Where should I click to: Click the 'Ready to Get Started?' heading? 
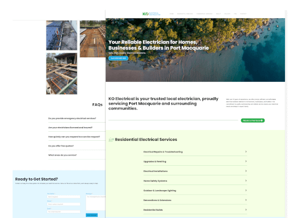pos(36,179)
